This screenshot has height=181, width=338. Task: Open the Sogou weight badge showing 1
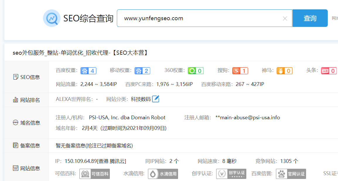240,70
